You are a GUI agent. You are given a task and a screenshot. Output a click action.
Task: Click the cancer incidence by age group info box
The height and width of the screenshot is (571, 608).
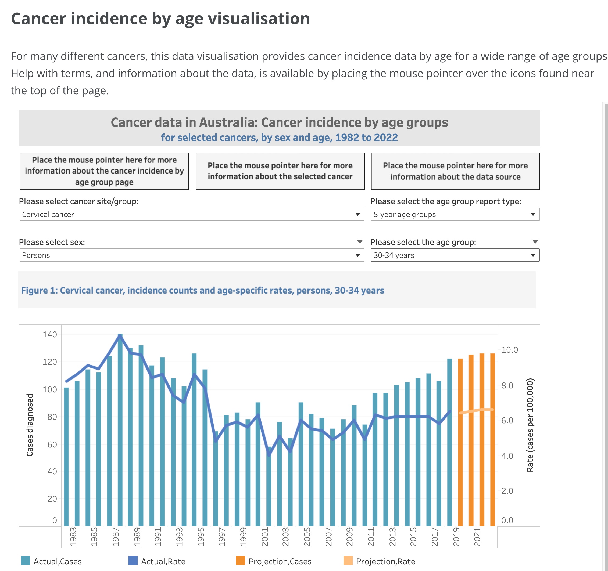(104, 171)
